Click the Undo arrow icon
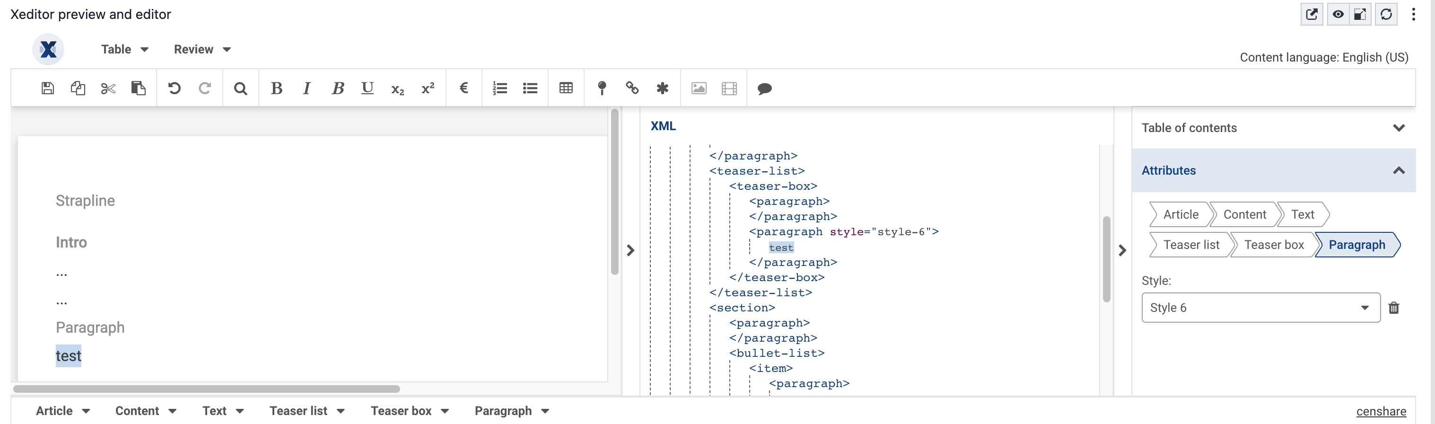Viewport: 1435px width, 424px height. pyautogui.click(x=175, y=88)
